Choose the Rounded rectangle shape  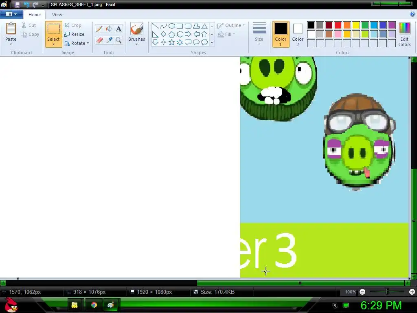(x=188, y=26)
